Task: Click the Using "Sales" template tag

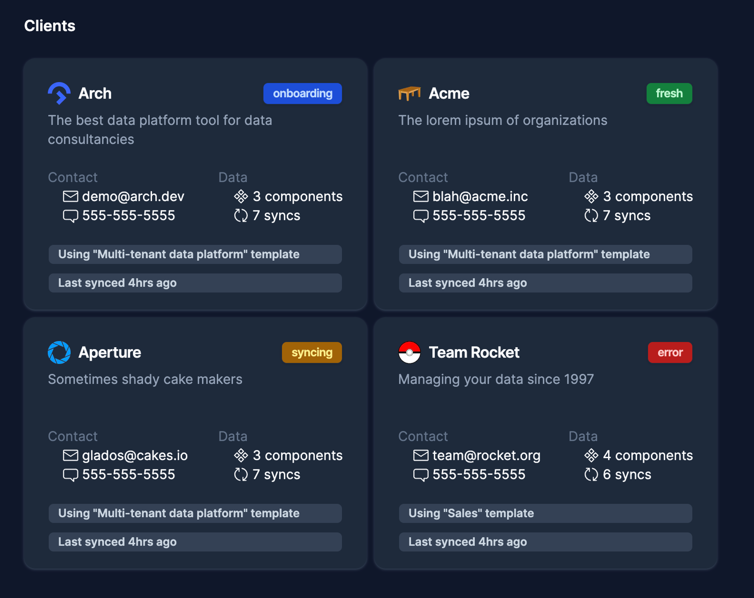Action: tap(546, 514)
